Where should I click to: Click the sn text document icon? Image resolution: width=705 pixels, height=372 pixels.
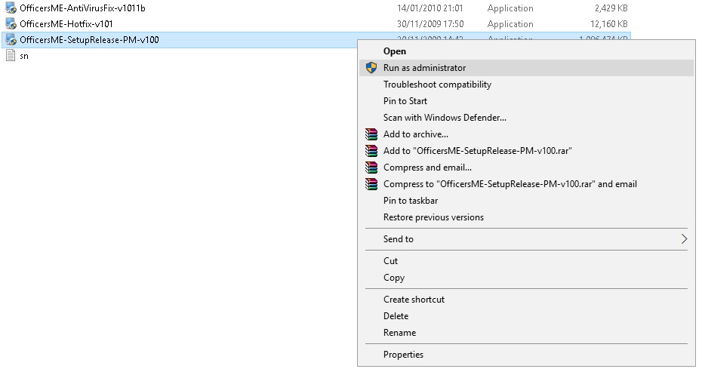tap(11, 57)
